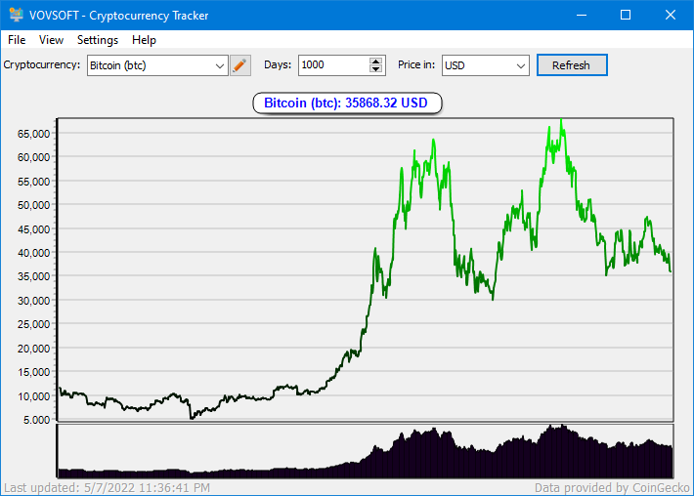
Task: Click the VOVSOFT app icon in title bar
Action: [16, 16]
